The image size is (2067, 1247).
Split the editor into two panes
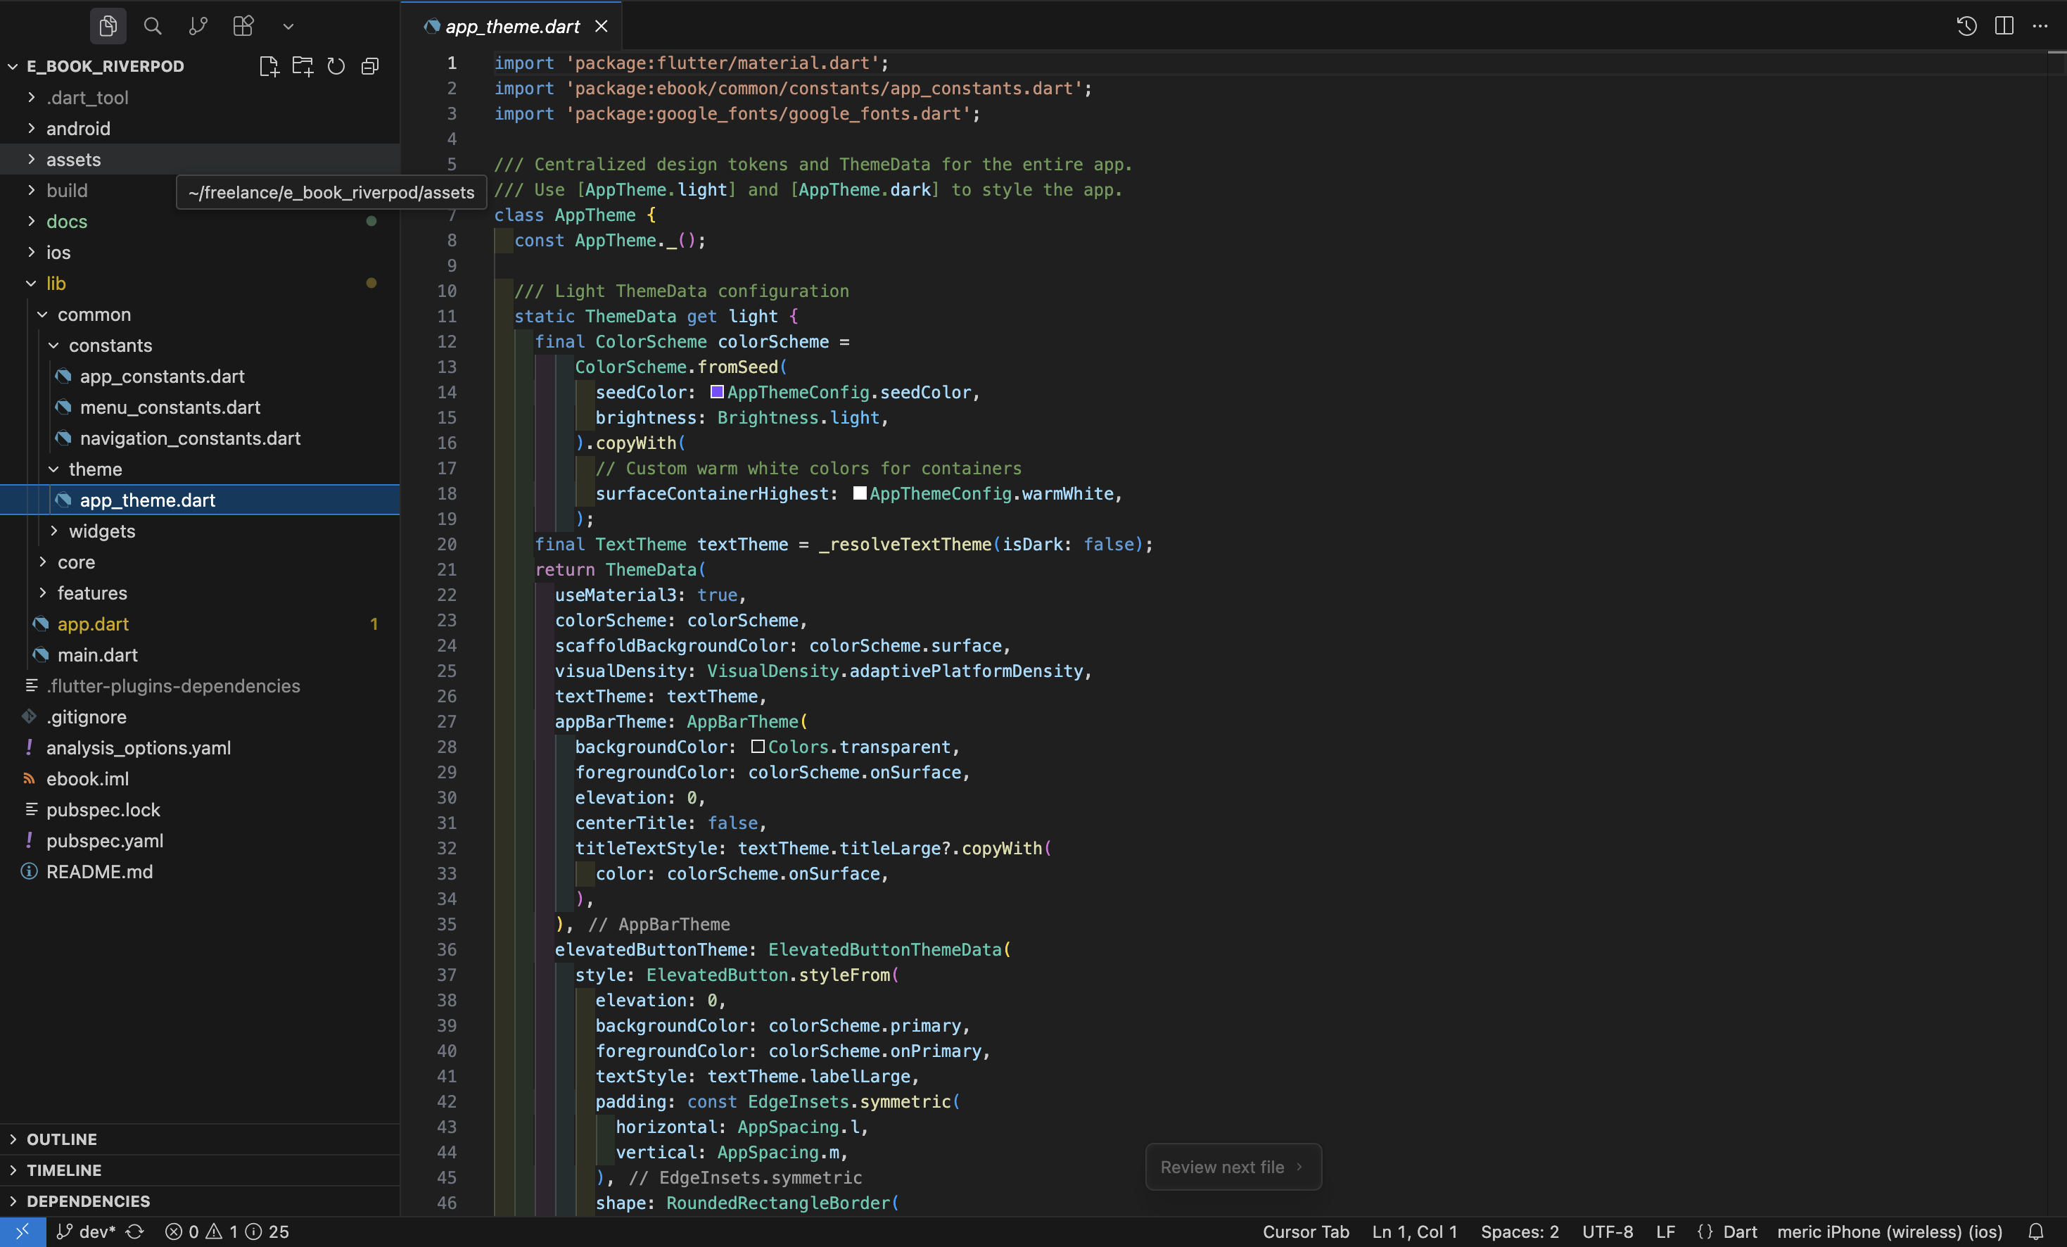pos(2004,26)
